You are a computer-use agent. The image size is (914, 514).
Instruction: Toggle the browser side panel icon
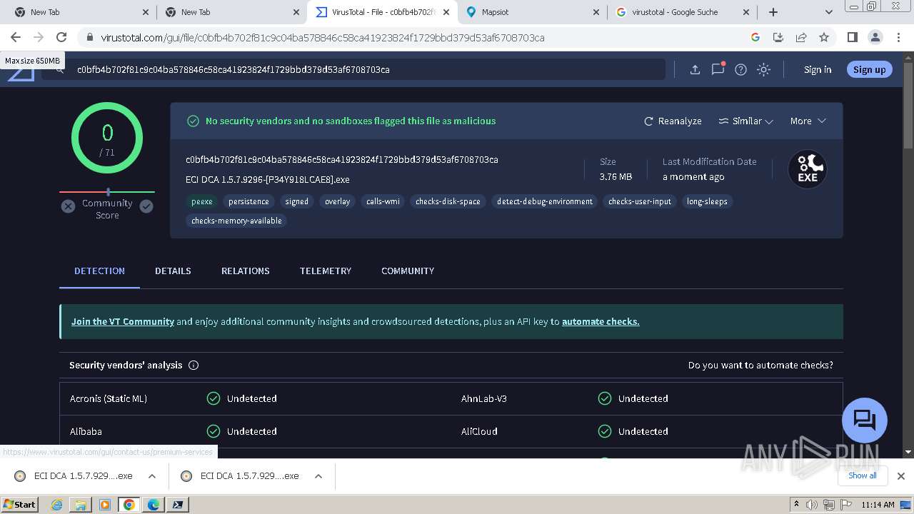point(852,37)
